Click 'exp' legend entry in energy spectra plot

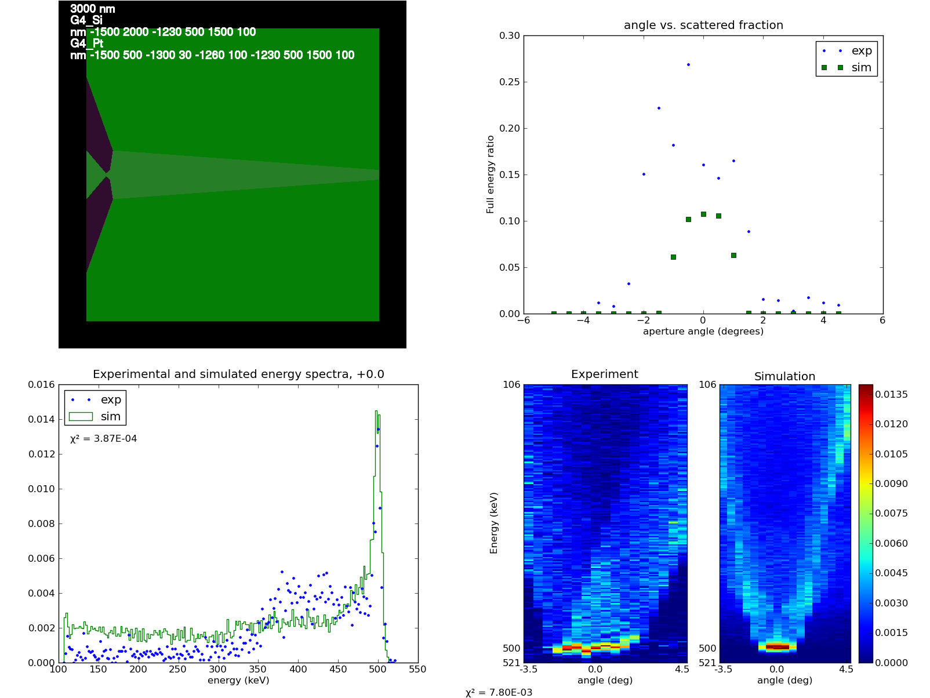click(110, 399)
